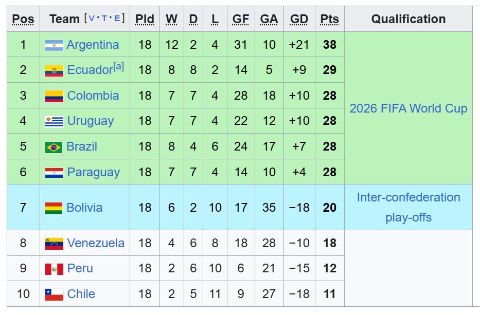Viewport: 480px width, 315px height.
Task: Click the GD column header abbreviation
Action: [299, 19]
